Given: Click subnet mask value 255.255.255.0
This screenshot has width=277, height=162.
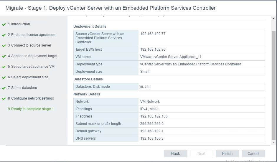Looking at the screenshot, I should (x=152, y=124).
